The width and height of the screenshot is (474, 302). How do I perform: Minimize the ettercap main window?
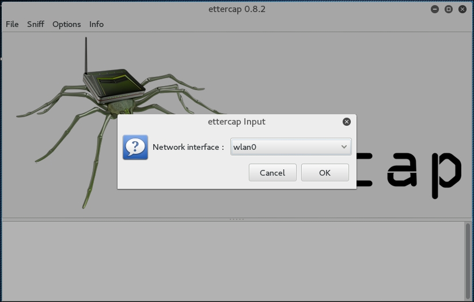point(435,9)
